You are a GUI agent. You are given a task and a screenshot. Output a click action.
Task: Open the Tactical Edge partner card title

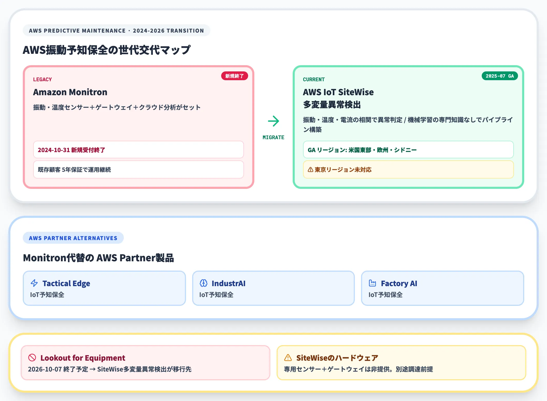[66, 283]
